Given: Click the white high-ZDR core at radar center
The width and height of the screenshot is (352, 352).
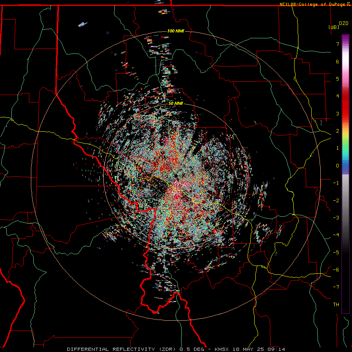Looking at the screenshot, I should [178, 188].
